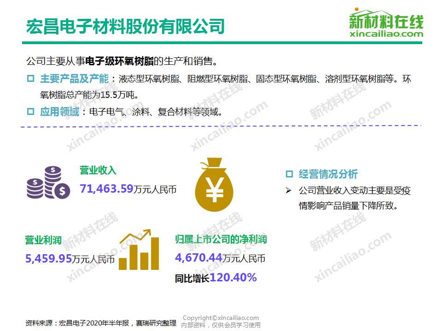
Task: Click the net profit figure 4,670.44
Action: [199, 257]
